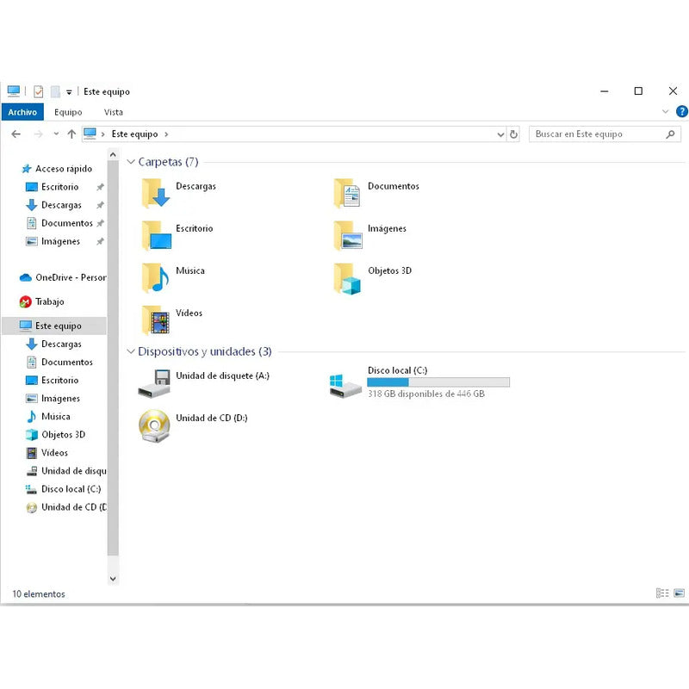Click the sidebar scrollbar up arrow
Image resolution: width=689 pixels, height=689 pixels.
click(x=113, y=155)
